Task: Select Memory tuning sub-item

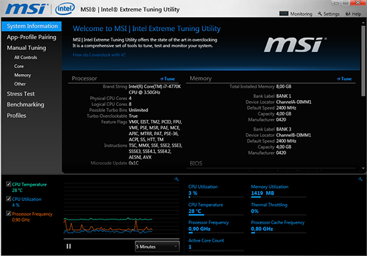Action: click(x=23, y=75)
